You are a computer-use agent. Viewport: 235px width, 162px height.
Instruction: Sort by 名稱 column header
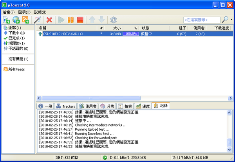67,28
